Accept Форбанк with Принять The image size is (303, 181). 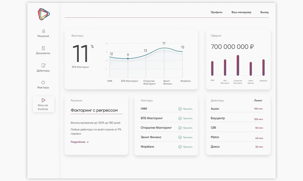[x=188, y=147]
